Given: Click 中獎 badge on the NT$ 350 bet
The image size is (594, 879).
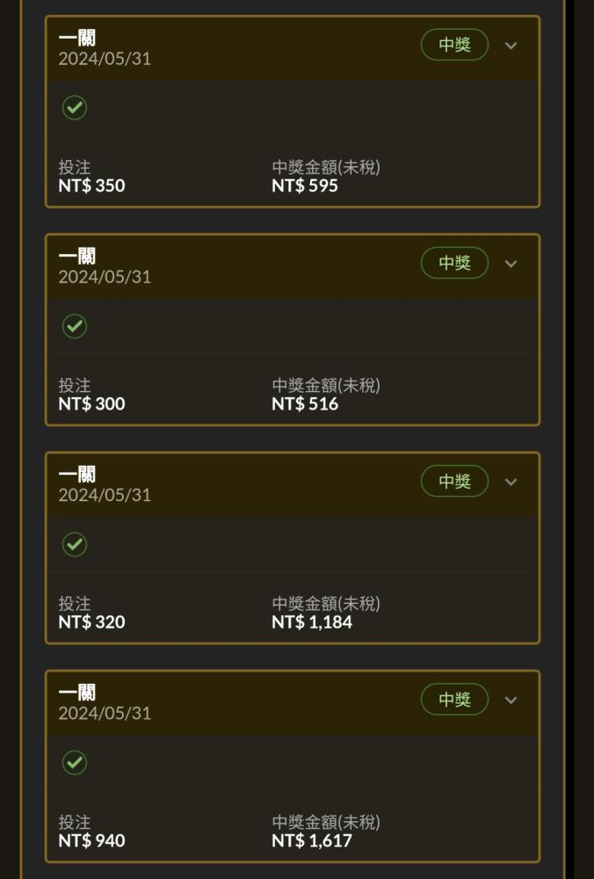Looking at the screenshot, I should tap(454, 45).
